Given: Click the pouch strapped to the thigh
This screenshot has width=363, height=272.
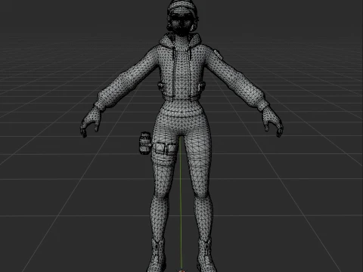Looking at the screenshot, I should (165, 149).
